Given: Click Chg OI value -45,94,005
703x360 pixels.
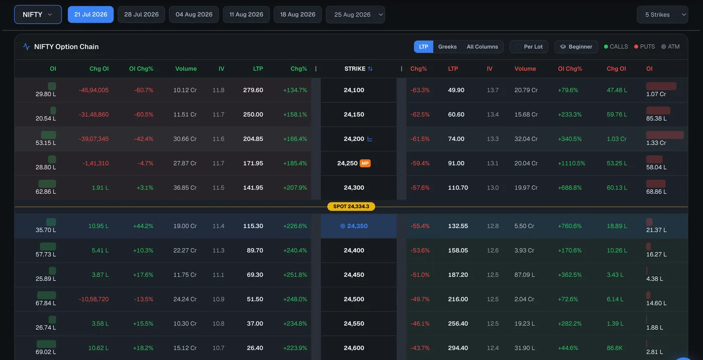Looking at the screenshot, I should click(x=94, y=90).
